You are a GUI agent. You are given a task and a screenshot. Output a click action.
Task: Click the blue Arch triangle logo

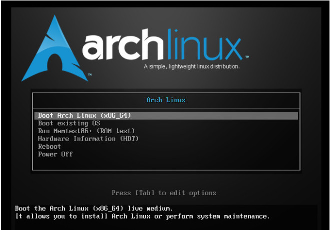pyautogui.click(x=54, y=49)
